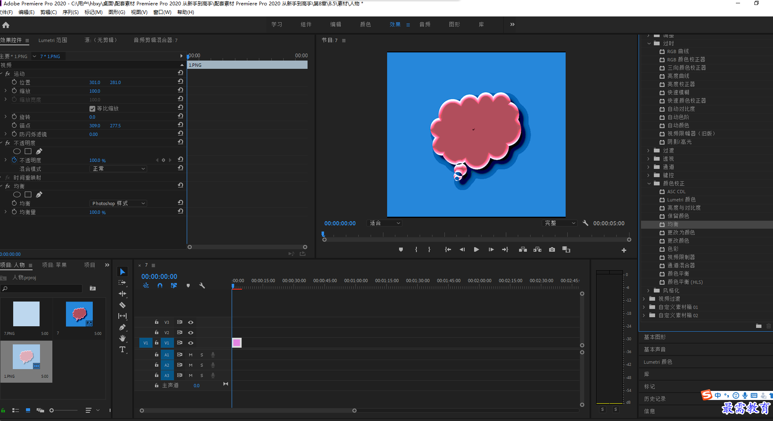Toggle Linked Selection in timeline
The height and width of the screenshot is (421, 773).
point(174,285)
